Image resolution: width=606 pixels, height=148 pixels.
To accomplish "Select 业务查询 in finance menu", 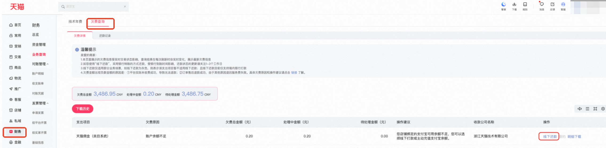I will tap(39, 55).
